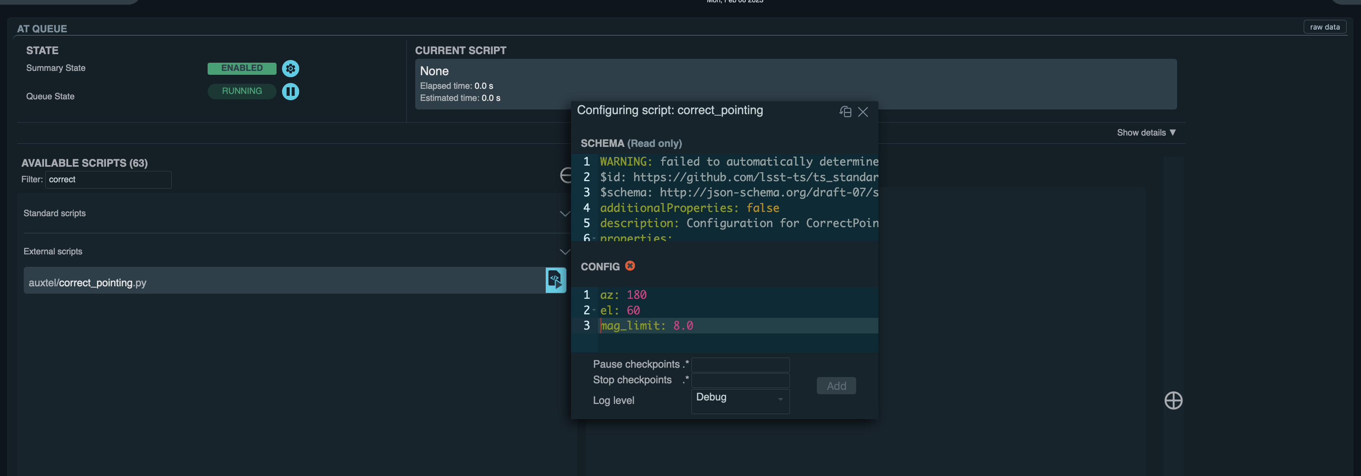The width and height of the screenshot is (1361, 476).
Task: Click the ENABLED summary state badge
Action: coord(242,68)
